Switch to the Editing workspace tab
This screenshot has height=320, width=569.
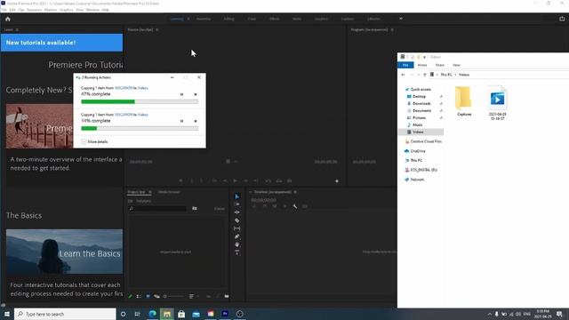click(x=229, y=19)
